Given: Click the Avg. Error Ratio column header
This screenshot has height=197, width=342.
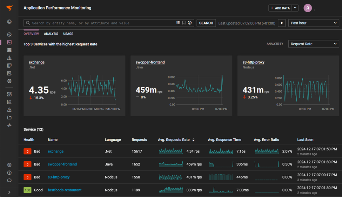Looking at the screenshot, I should pos(266,140).
